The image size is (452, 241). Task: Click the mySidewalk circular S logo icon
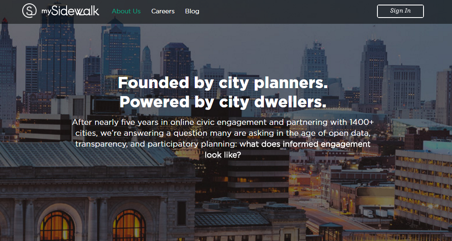coord(30,11)
